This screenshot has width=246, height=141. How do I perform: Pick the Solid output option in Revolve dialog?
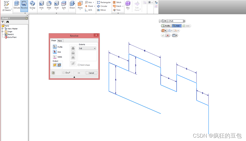tap(55, 65)
